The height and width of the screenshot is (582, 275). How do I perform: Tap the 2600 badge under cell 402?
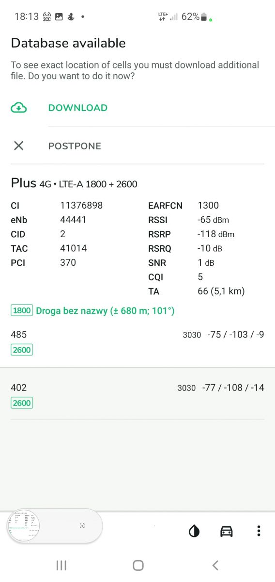(x=22, y=403)
